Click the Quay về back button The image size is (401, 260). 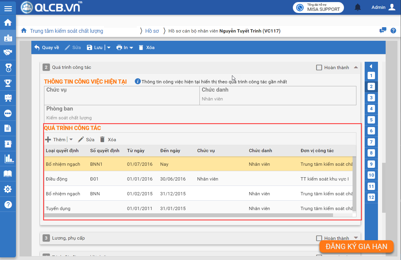[x=47, y=48]
